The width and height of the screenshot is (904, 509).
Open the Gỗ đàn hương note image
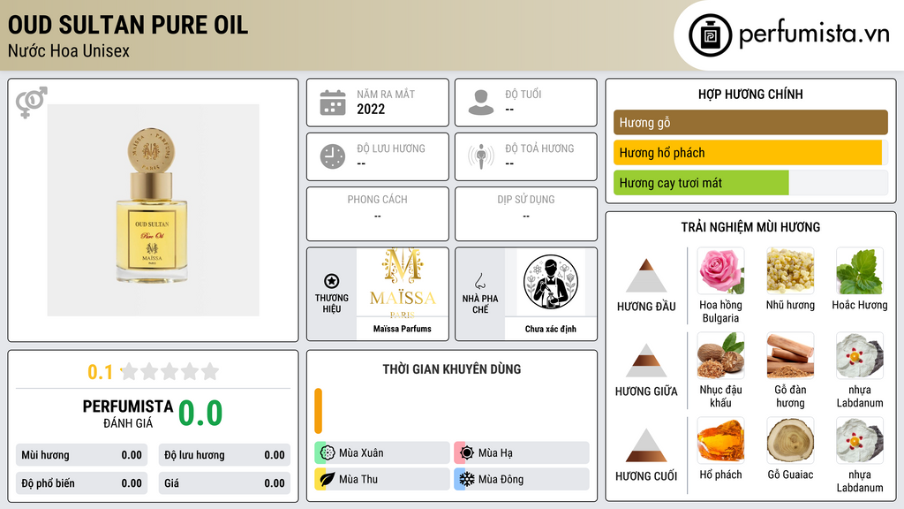[790, 356]
